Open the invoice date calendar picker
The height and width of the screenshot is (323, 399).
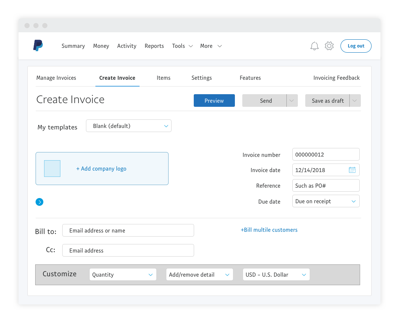(x=352, y=170)
